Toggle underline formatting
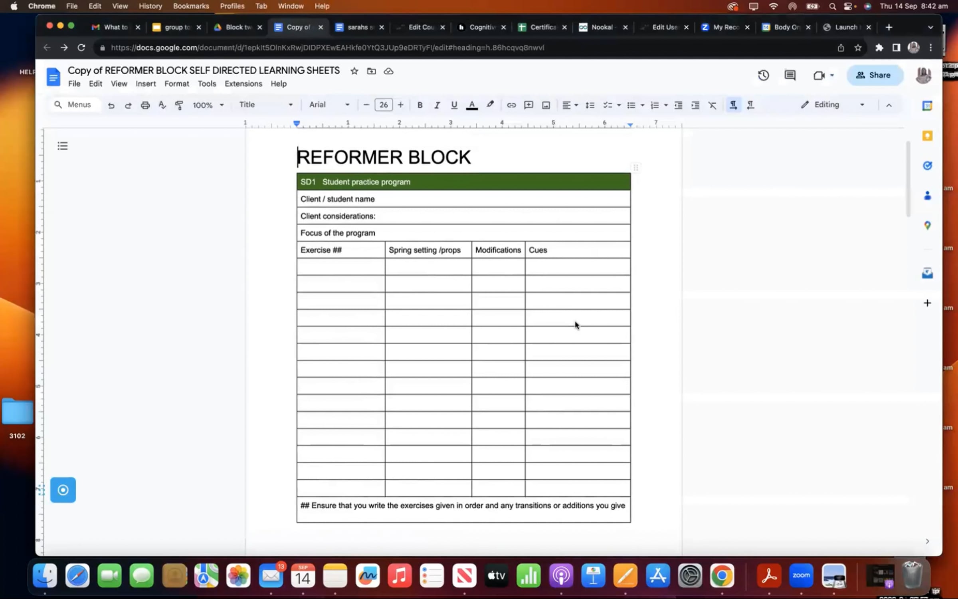This screenshot has height=599, width=958. (454, 105)
